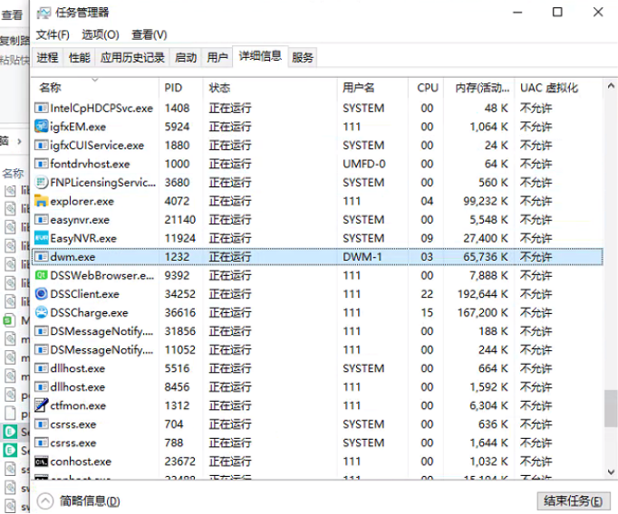Click PID 36616 of DSSCharge.exe

[179, 312]
